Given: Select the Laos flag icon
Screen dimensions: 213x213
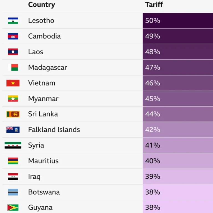Looking at the screenshot, I should click(13, 52).
